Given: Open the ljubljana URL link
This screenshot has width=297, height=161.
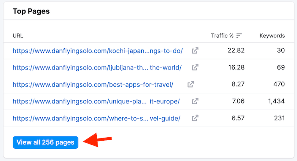Looking at the screenshot, I should (x=97, y=67).
